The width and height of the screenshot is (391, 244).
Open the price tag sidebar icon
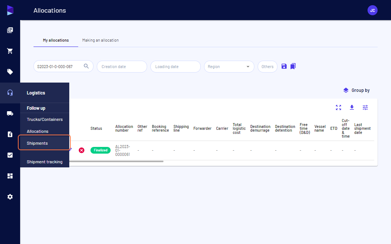coord(10,72)
